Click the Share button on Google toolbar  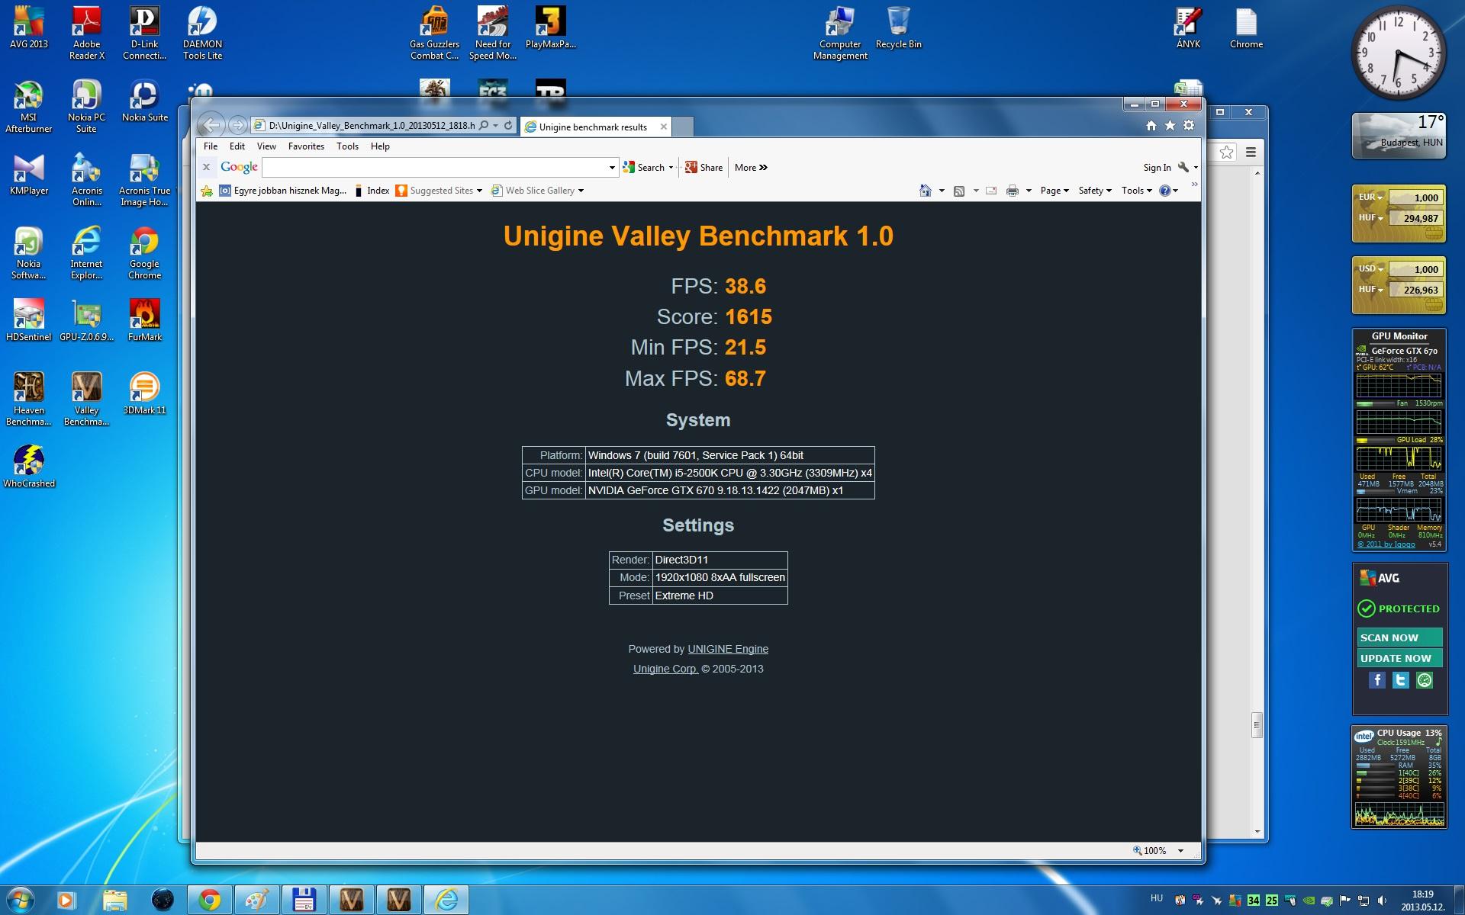tap(704, 168)
